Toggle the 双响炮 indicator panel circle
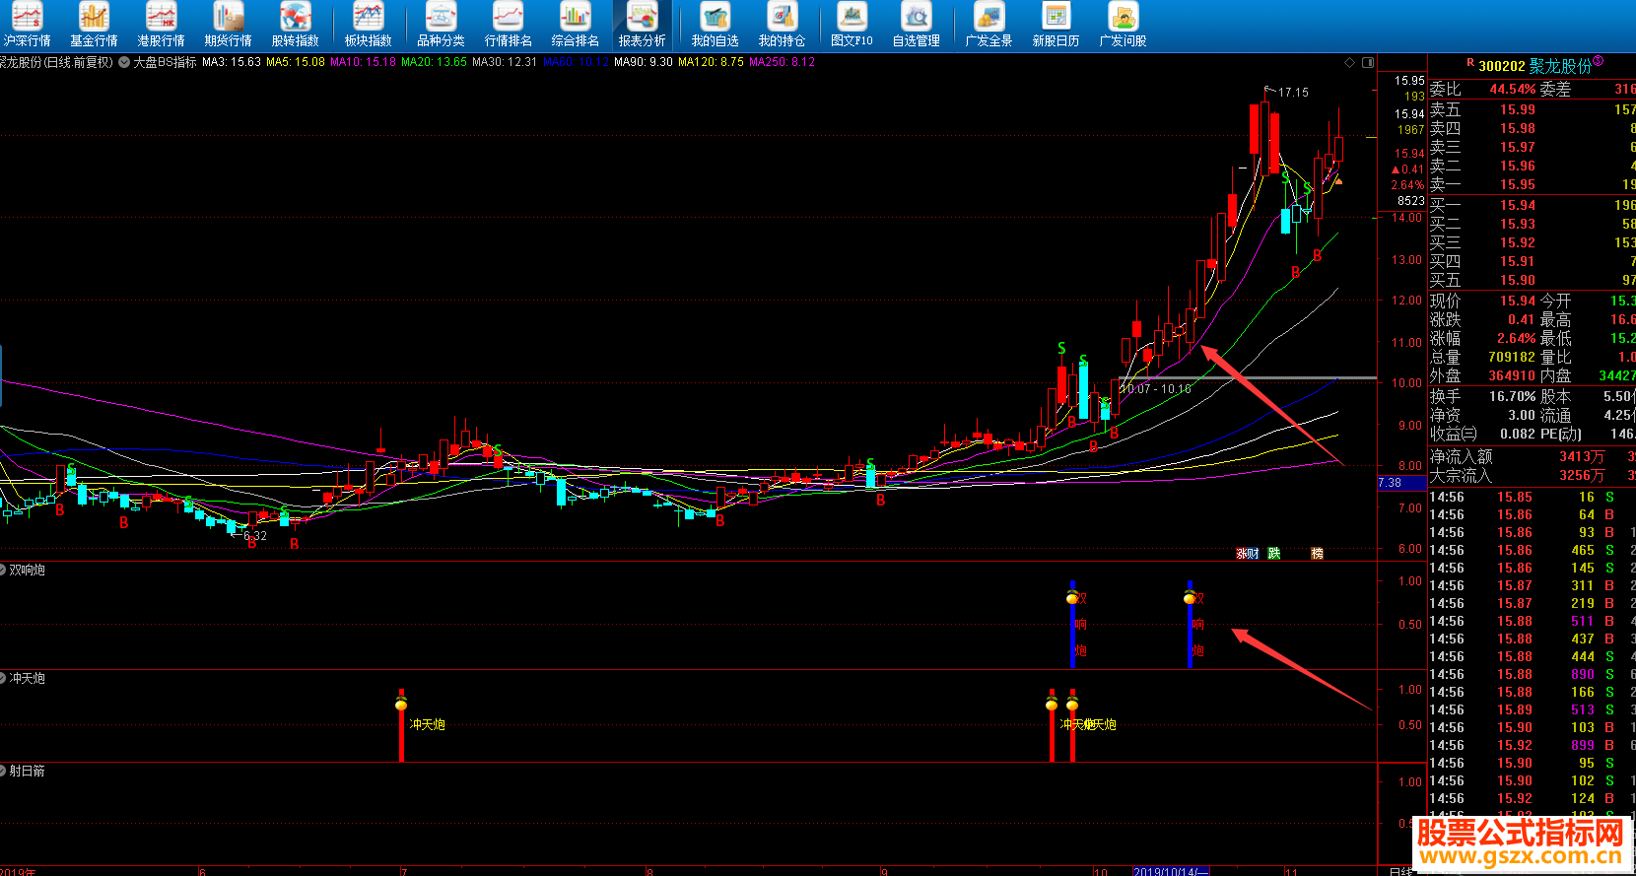Screen dimensions: 1636x876 pyautogui.click(x=3, y=570)
